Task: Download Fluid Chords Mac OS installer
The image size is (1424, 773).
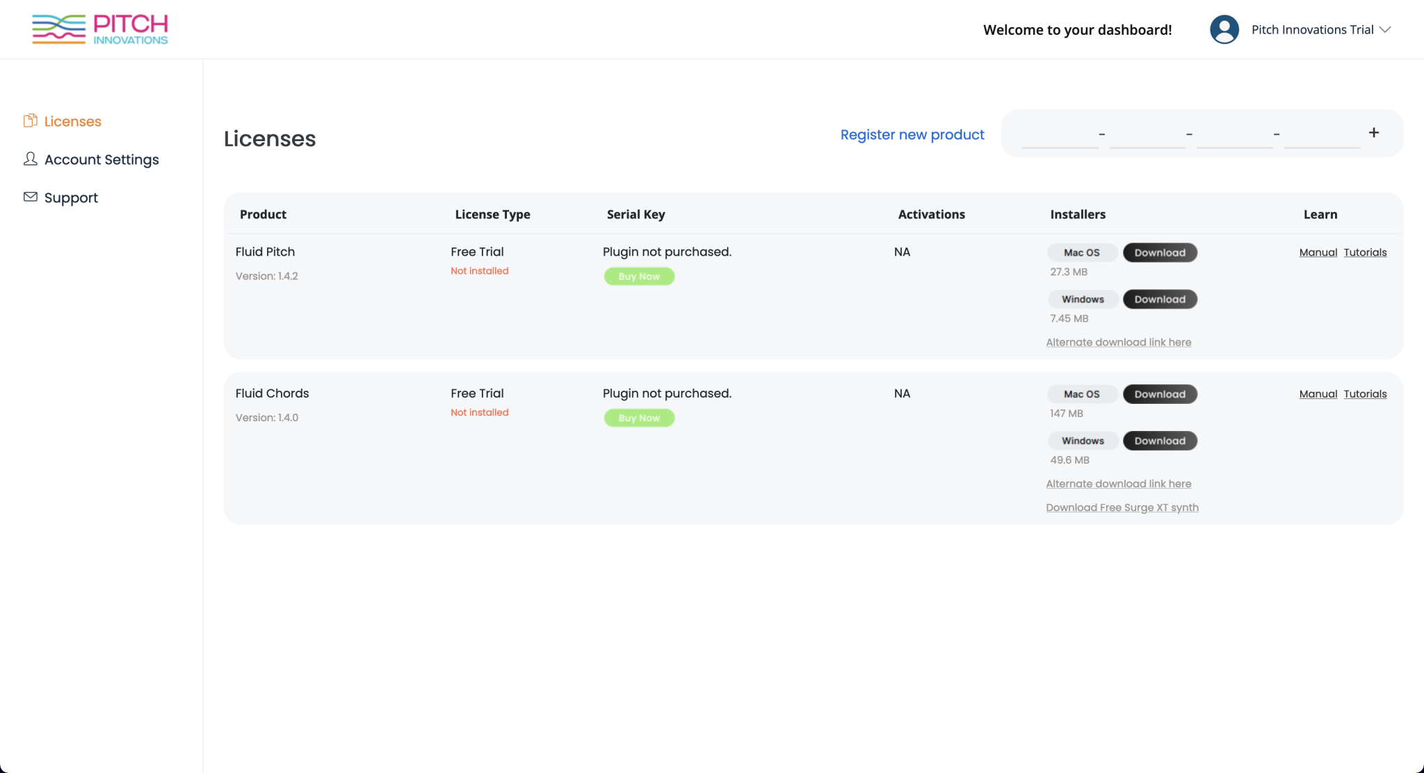Action: (1160, 394)
